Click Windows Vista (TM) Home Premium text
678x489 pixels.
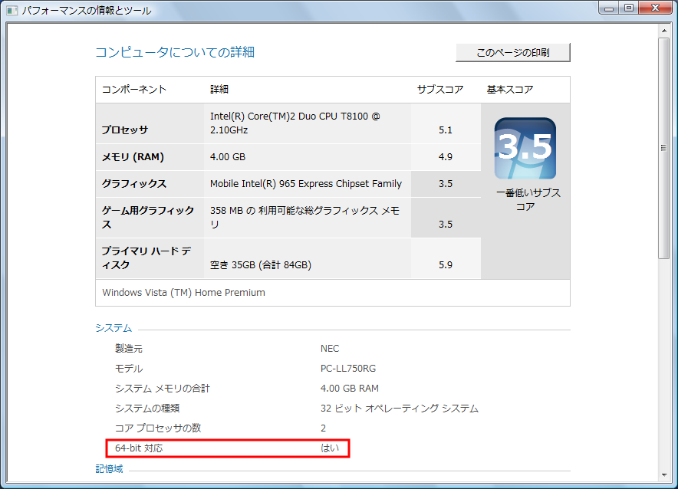tap(184, 293)
